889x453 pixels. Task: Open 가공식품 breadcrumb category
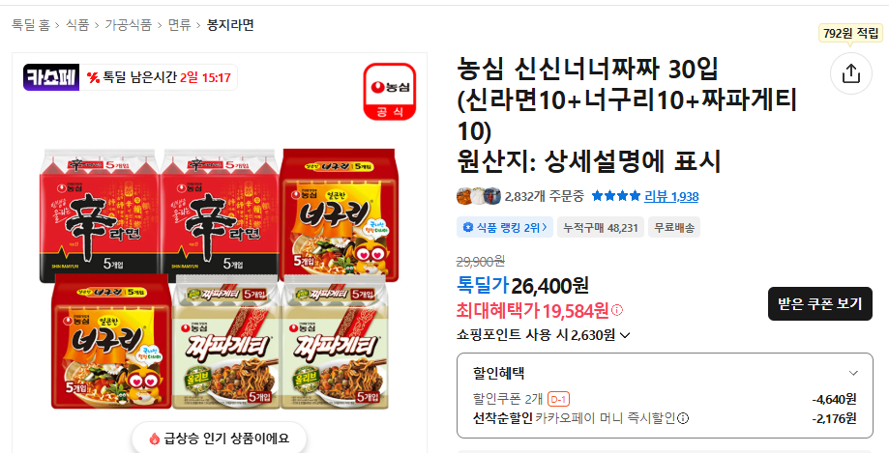click(x=129, y=25)
